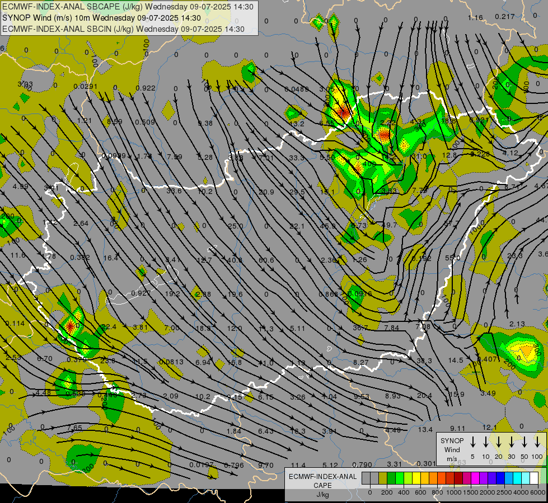Image resolution: width=548 pixels, height=503 pixels.
Task: Click the map value 29.5
Action: pyautogui.click(x=297, y=192)
